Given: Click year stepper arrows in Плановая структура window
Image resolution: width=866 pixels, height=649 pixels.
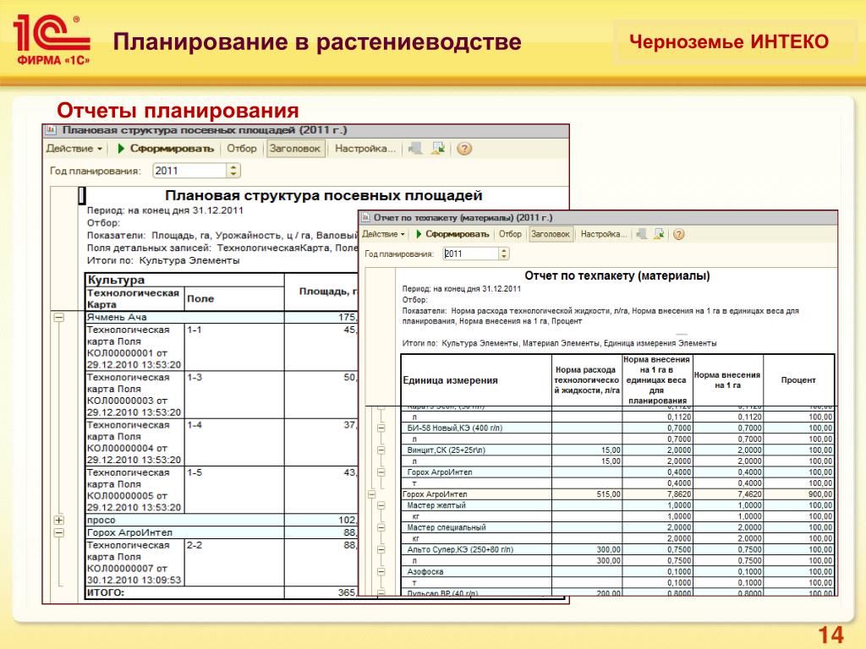Looking at the screenshot, I should click(x=233, y=171).
